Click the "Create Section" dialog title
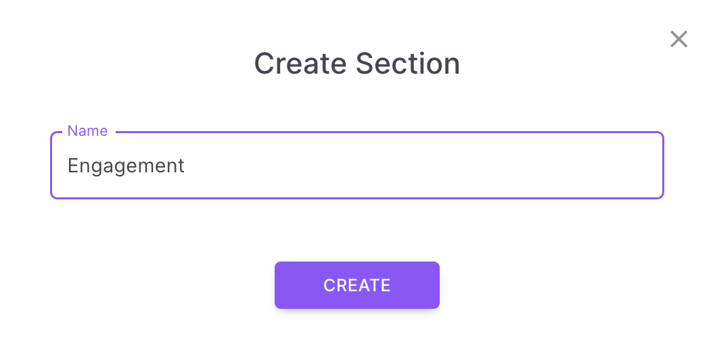The height and width of the screenshot is (346, 713). [x=356, y=64]
